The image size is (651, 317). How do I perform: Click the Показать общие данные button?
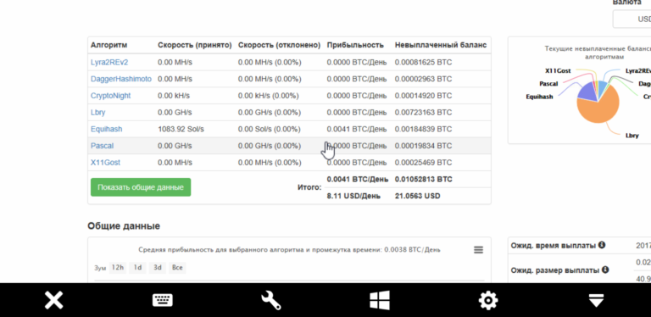pos(141,187)
